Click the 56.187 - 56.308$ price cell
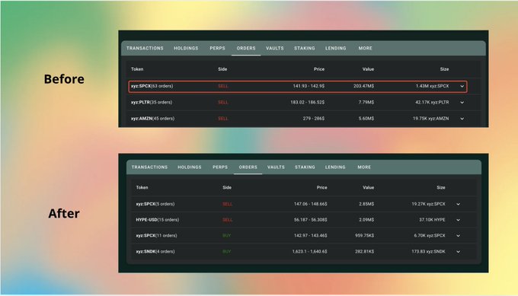 (311, 220)
